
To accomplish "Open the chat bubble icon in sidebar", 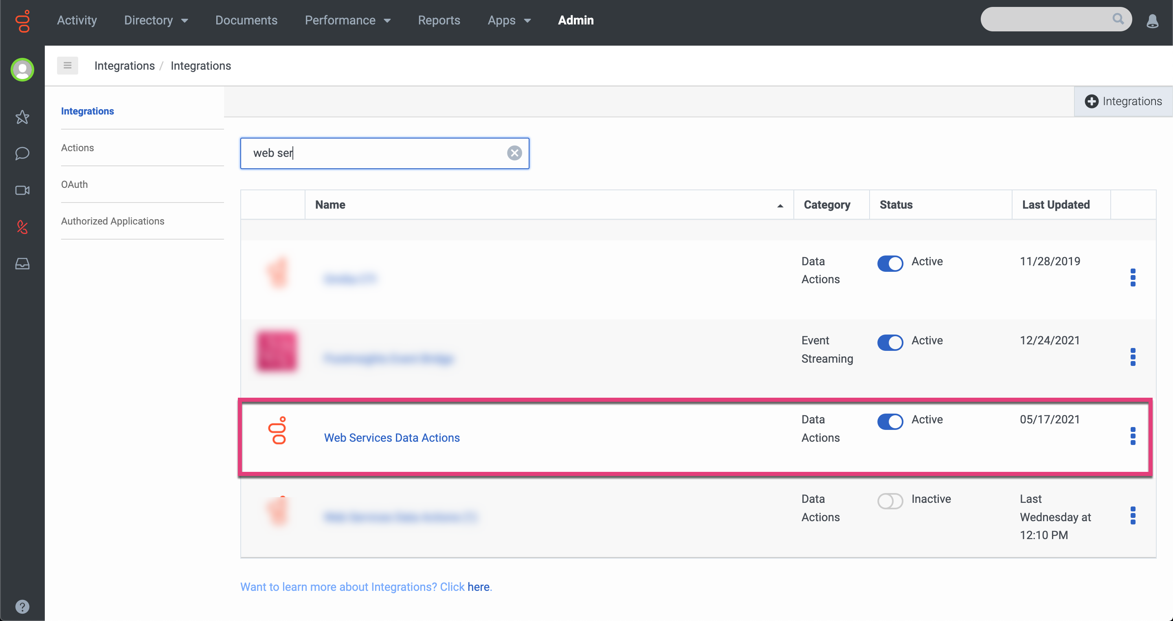I will click(22, 154).
